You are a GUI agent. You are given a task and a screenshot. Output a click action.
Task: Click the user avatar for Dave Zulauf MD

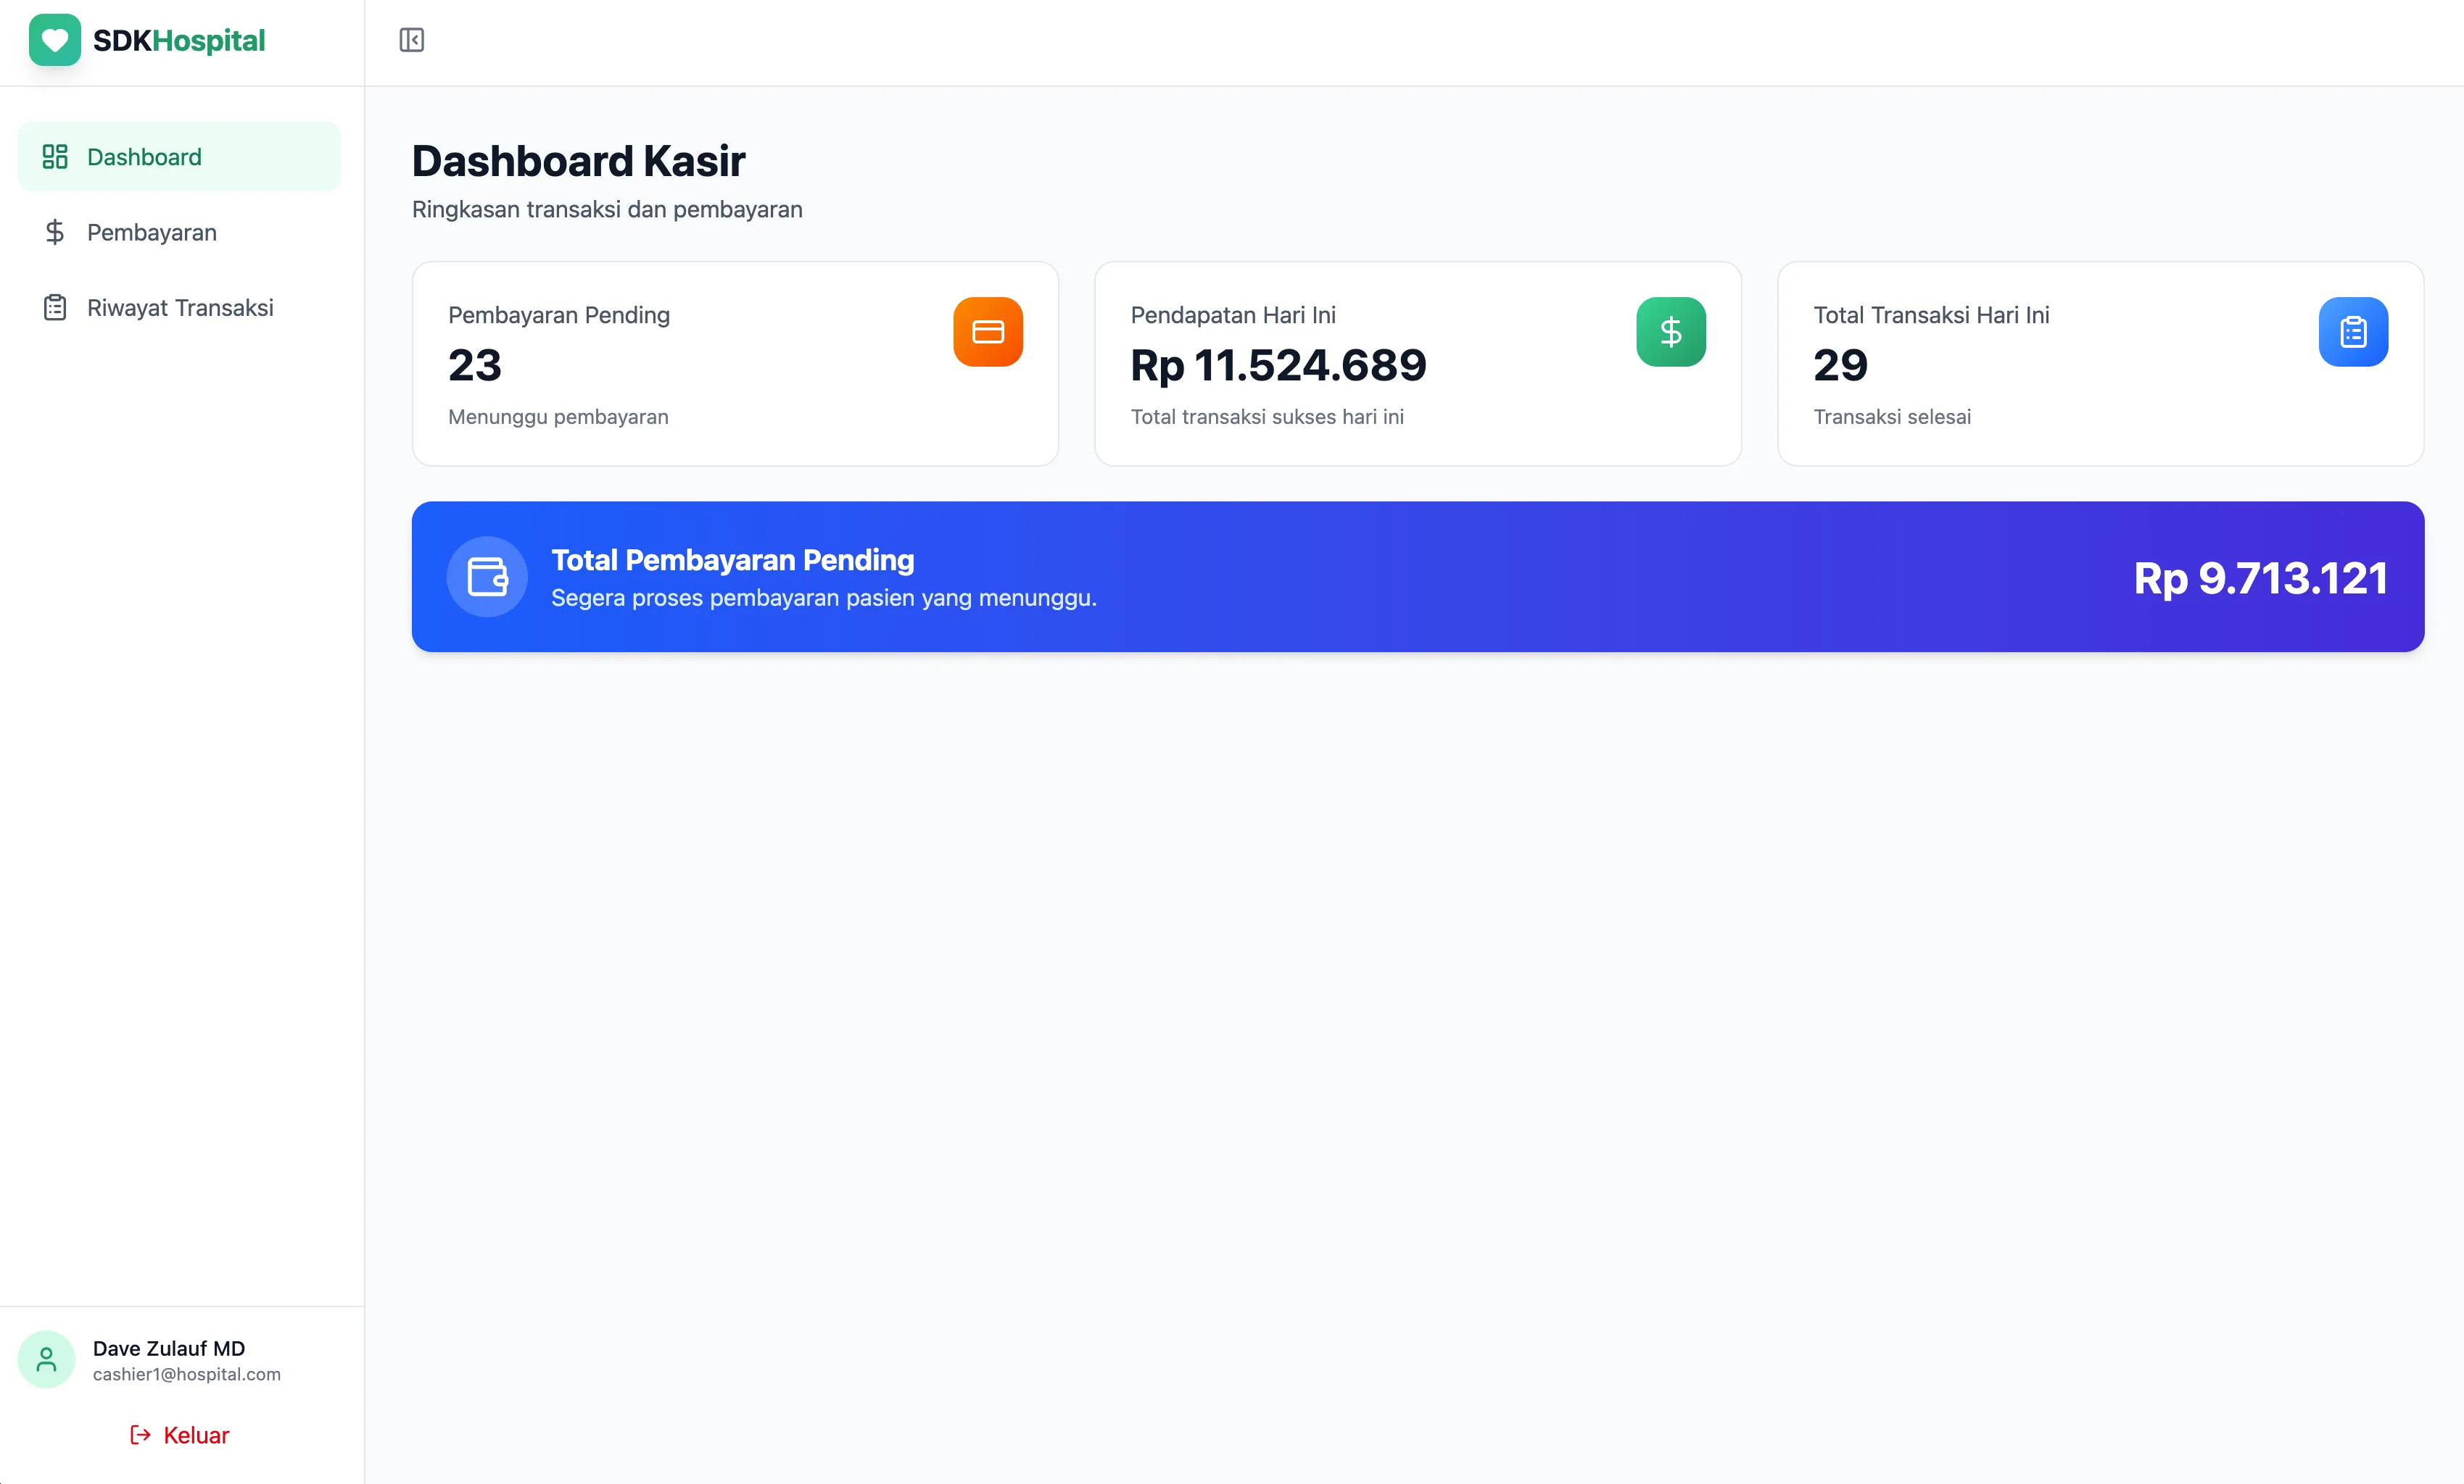(46, 1359)
